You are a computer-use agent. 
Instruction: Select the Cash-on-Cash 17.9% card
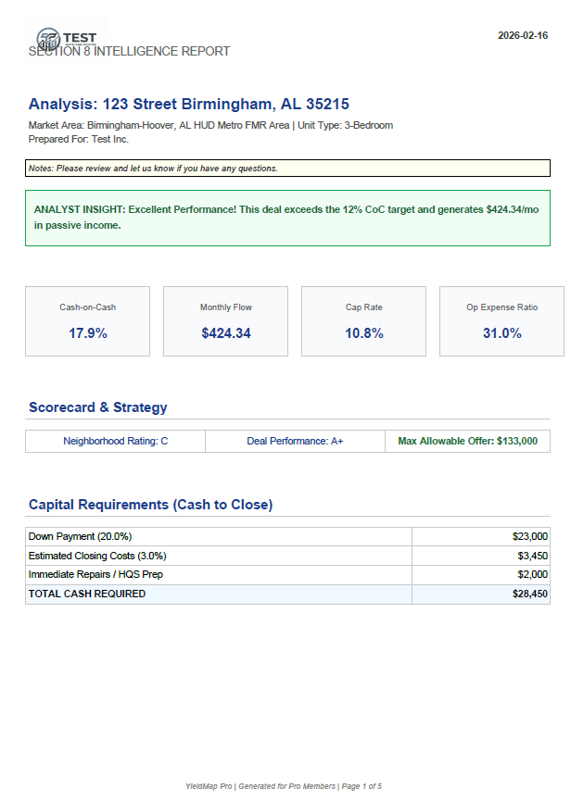click(87, 321)
